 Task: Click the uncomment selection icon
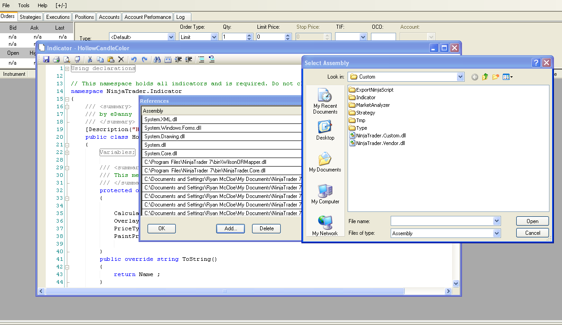coord(212,59)
